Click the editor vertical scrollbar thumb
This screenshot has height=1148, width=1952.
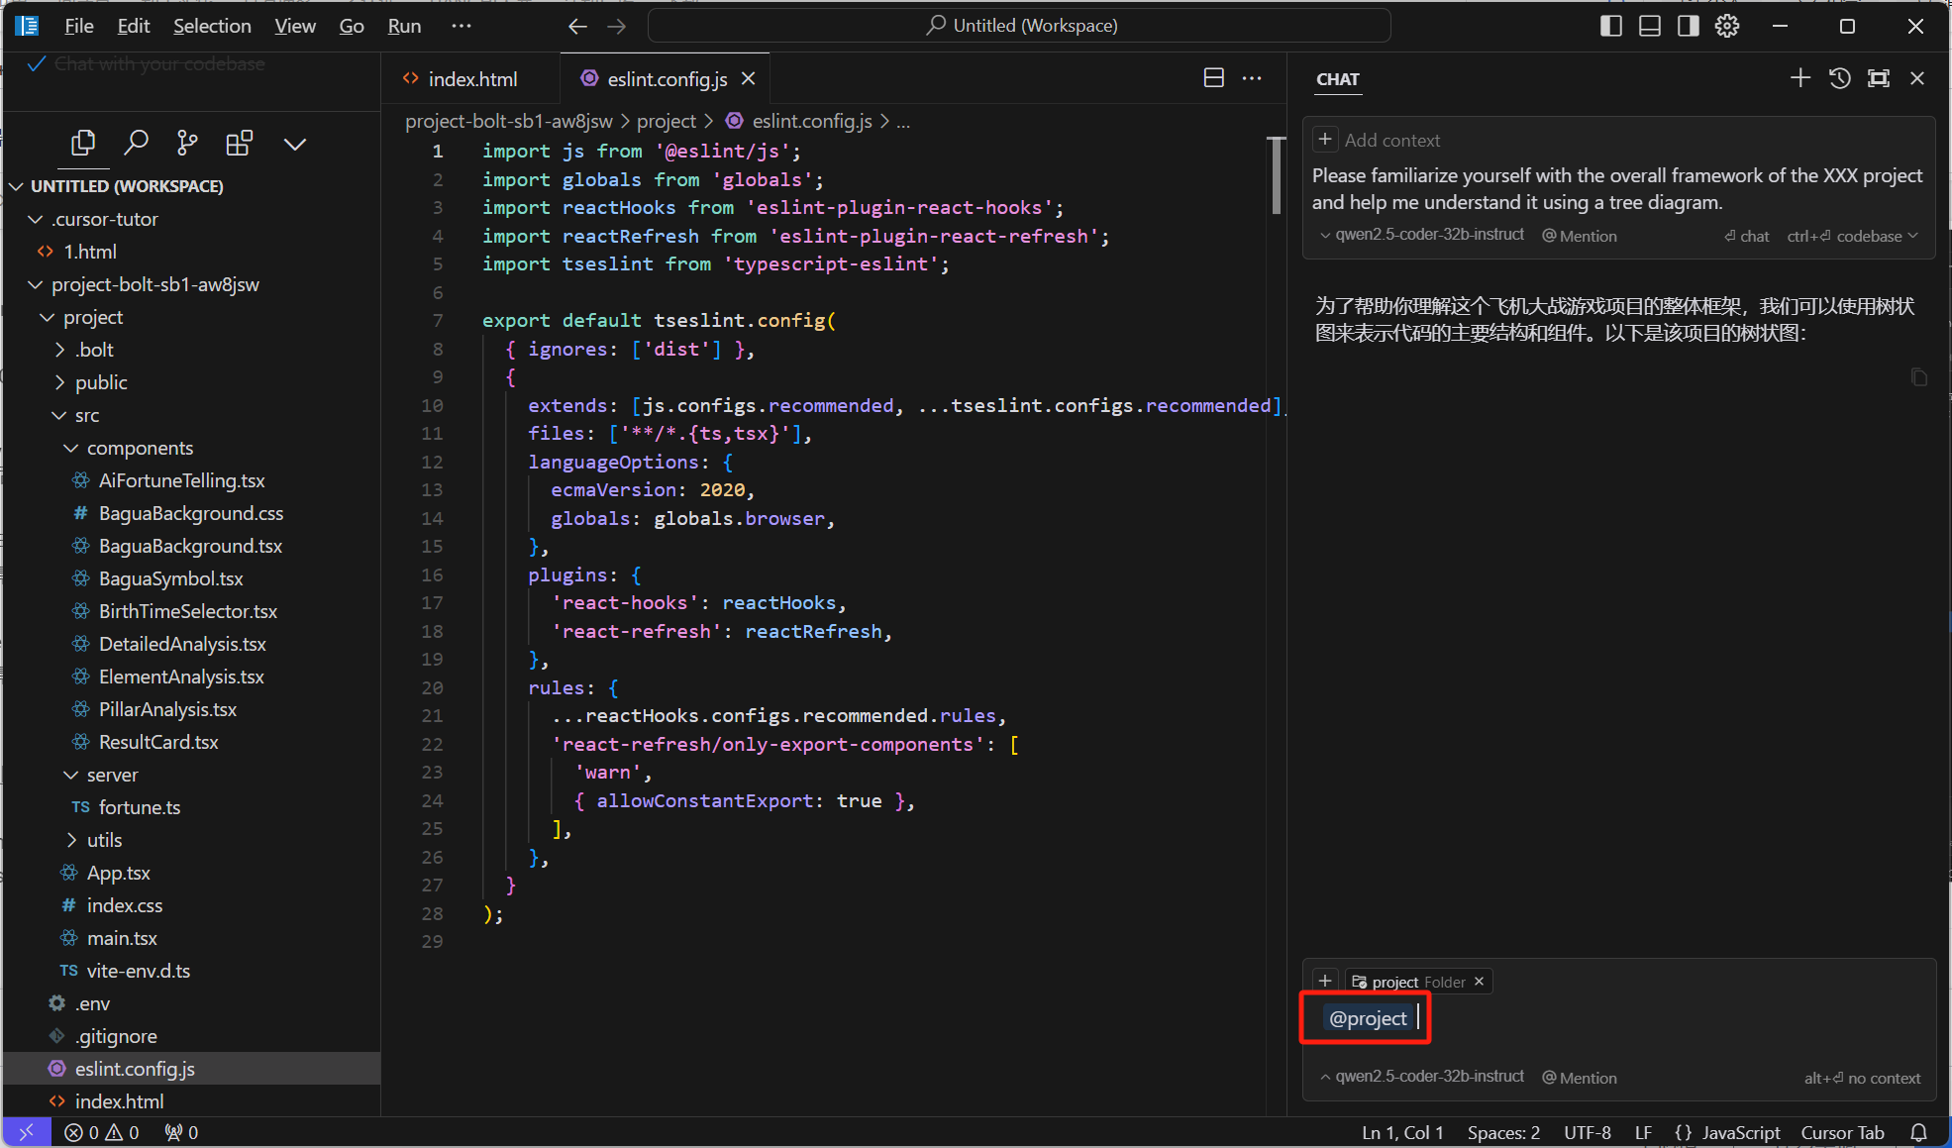(x=1276, y=176)
